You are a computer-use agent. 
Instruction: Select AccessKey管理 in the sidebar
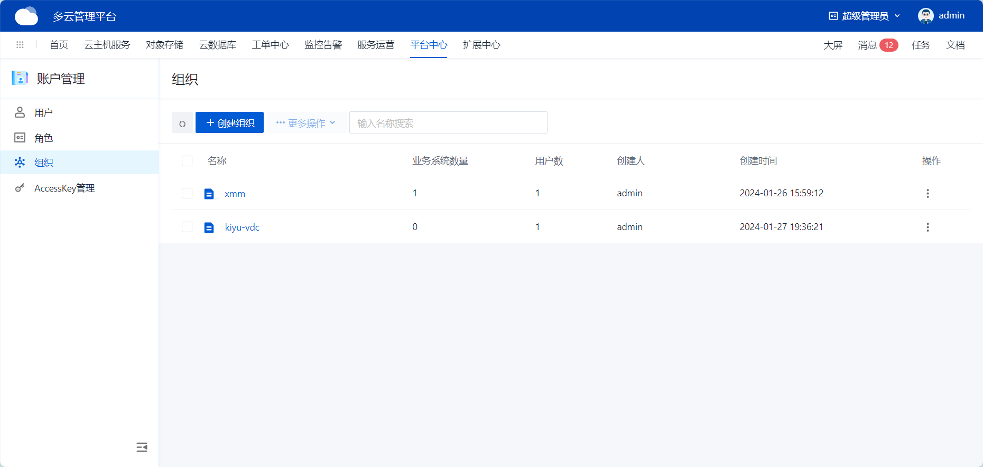[64, 188]
